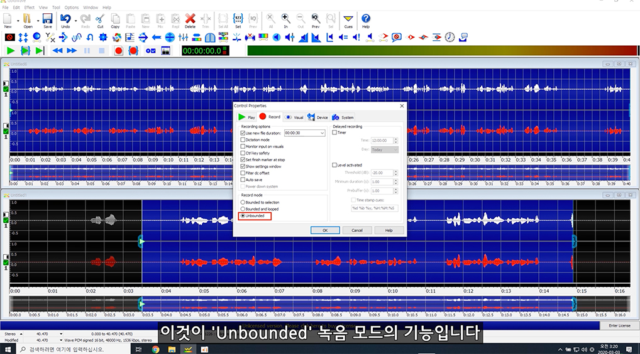This screenshot has width=640, height=354.
Task: Switch to the System tab
Action: (343, 117)
